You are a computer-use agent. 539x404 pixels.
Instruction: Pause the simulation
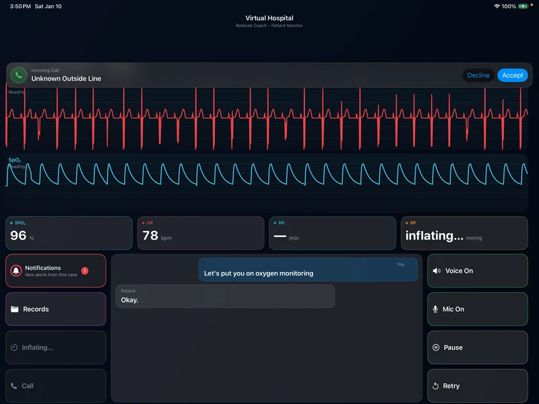478,347
